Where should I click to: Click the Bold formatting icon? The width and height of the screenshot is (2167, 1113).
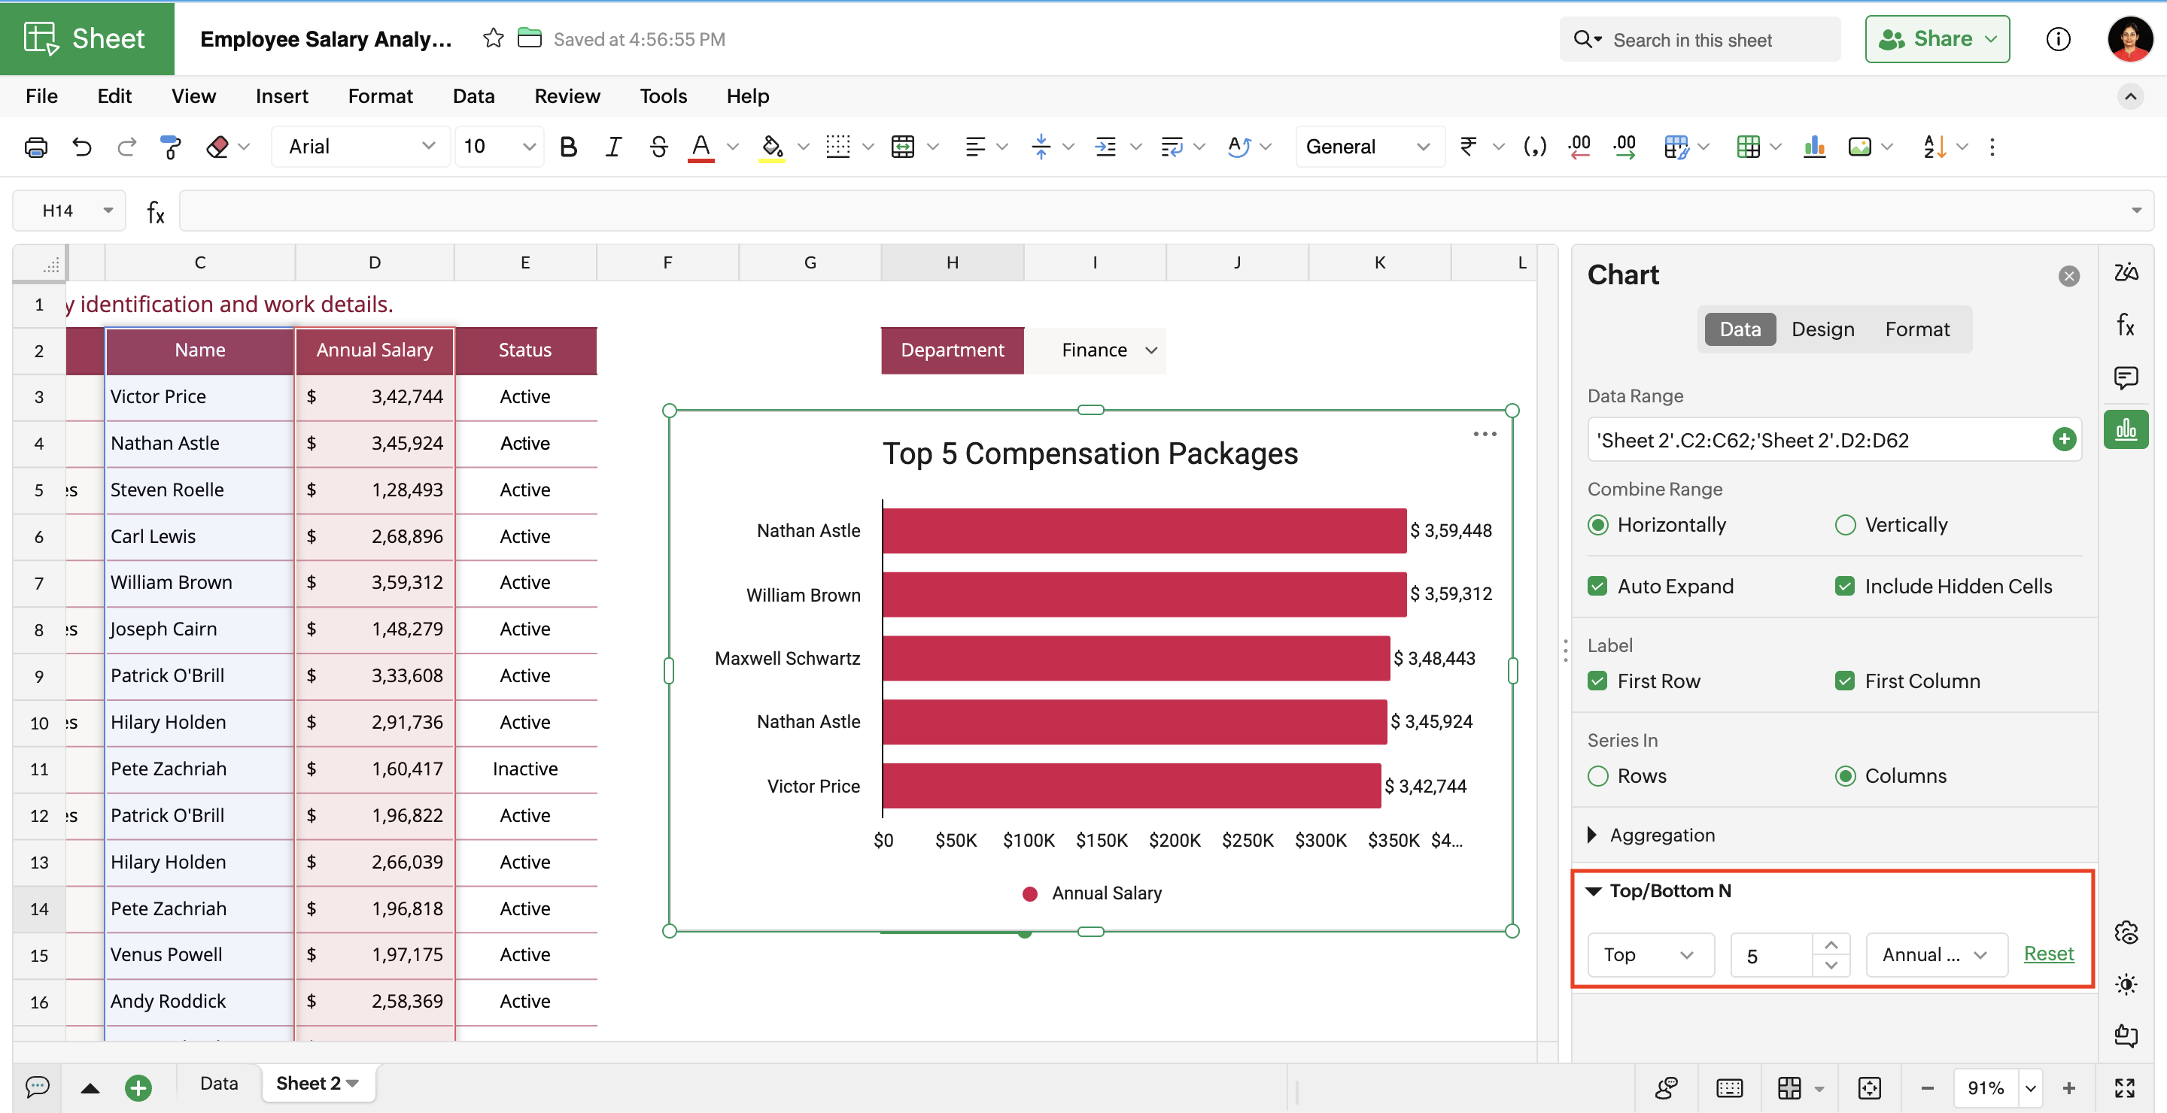(x=568, y=147)
